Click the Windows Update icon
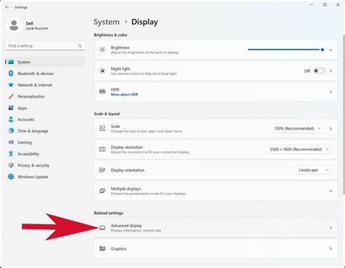This screenshot has height=268, width=345. (x=11, y=176)
